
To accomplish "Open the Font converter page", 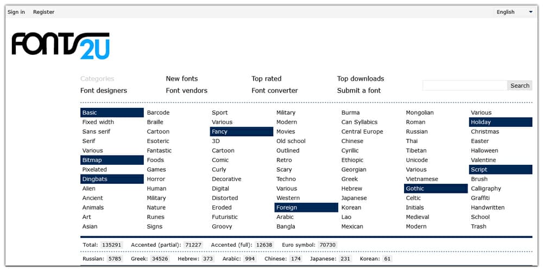I will (274, 91).
